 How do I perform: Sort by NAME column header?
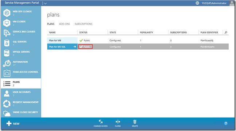[52, 32]
